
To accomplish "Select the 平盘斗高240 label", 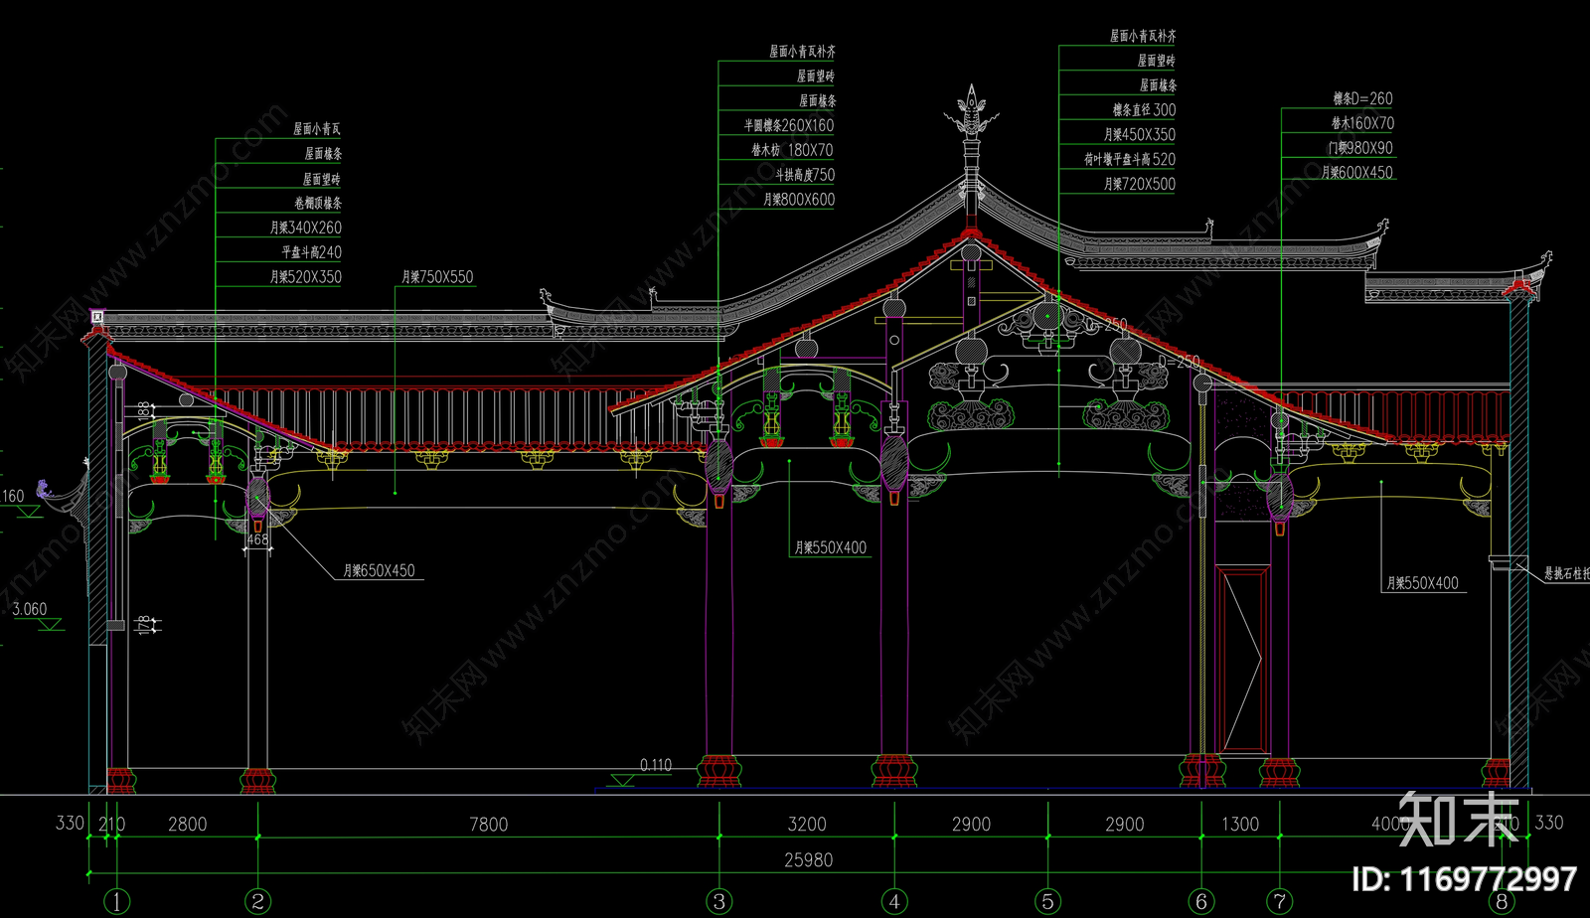I will click(x=312, y=252).
